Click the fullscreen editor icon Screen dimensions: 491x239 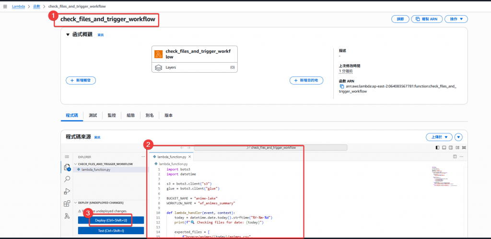click(x=464, y=148)
